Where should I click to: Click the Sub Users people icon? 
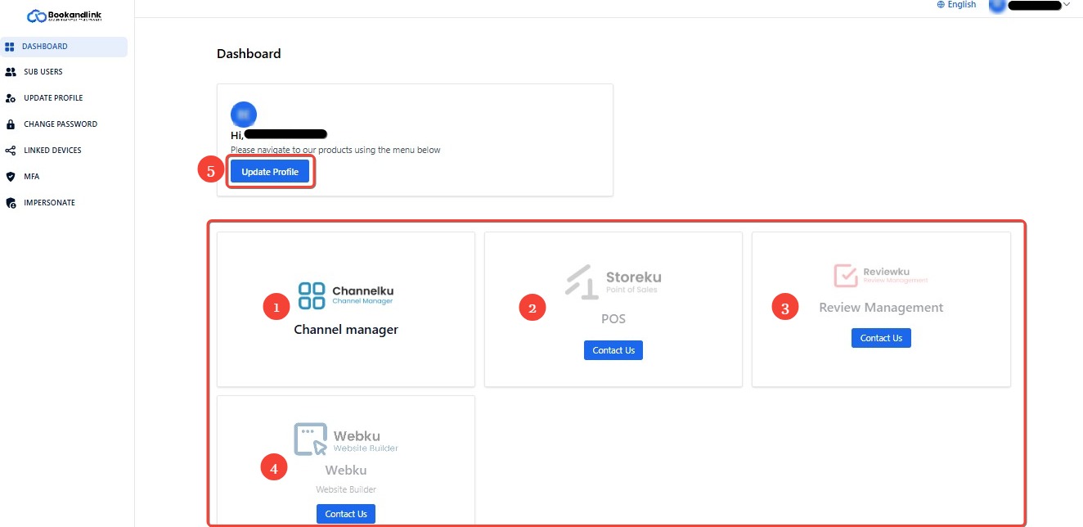[x=10, y=72]
